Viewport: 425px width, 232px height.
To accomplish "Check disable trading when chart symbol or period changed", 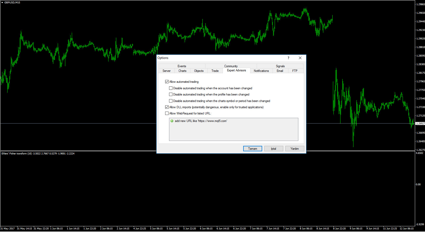I will click(171, 101).
